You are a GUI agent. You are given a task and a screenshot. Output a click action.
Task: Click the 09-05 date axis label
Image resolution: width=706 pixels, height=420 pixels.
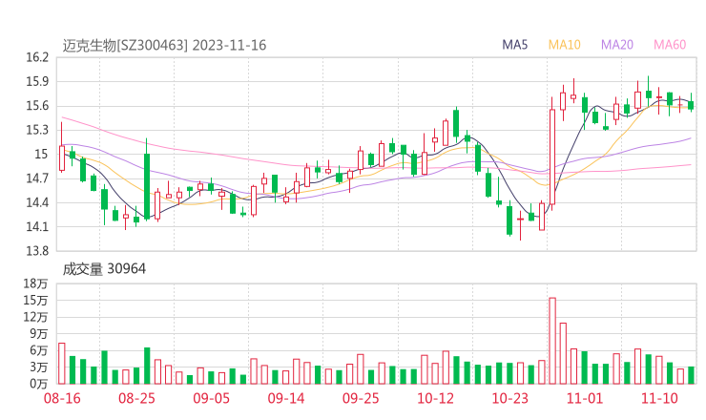click(x=211, y=398)
